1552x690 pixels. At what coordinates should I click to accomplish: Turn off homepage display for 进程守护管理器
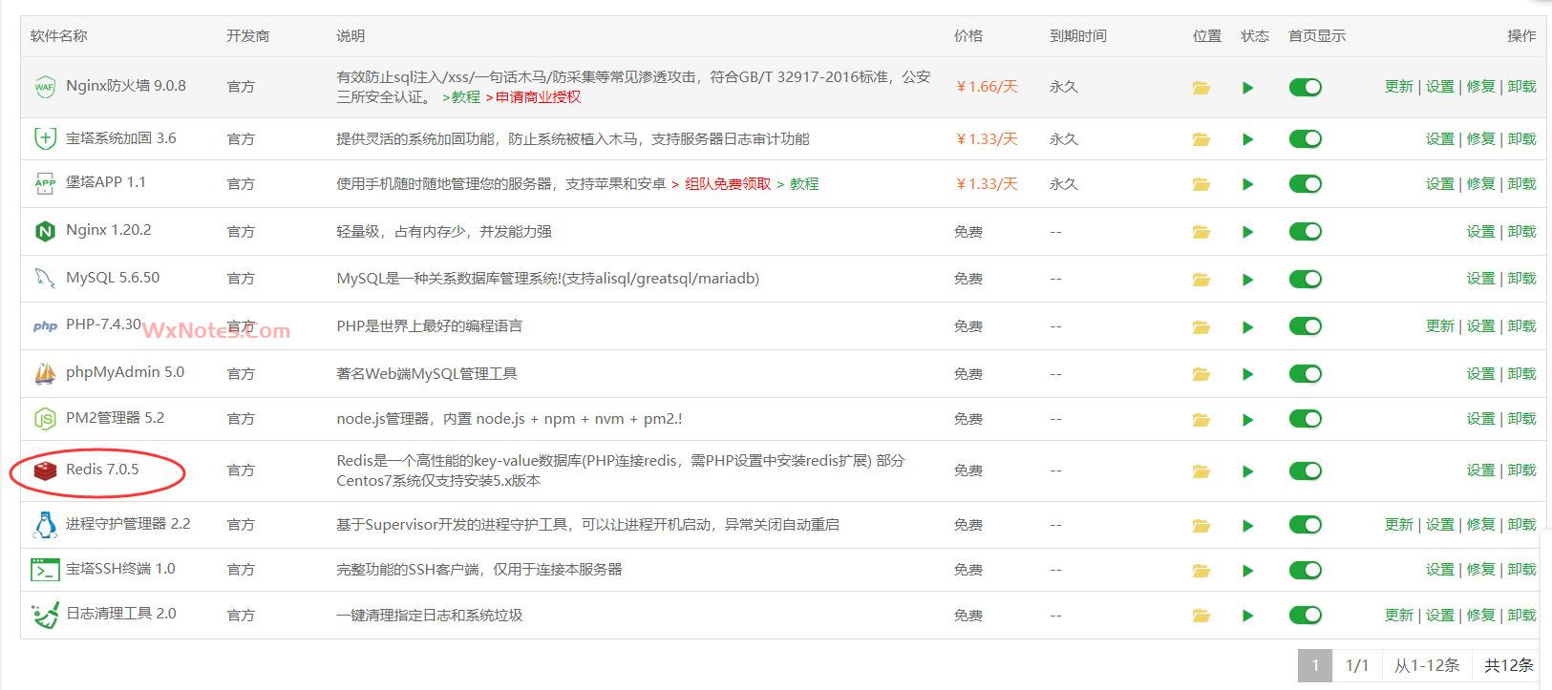click(x=1305, y=525)
